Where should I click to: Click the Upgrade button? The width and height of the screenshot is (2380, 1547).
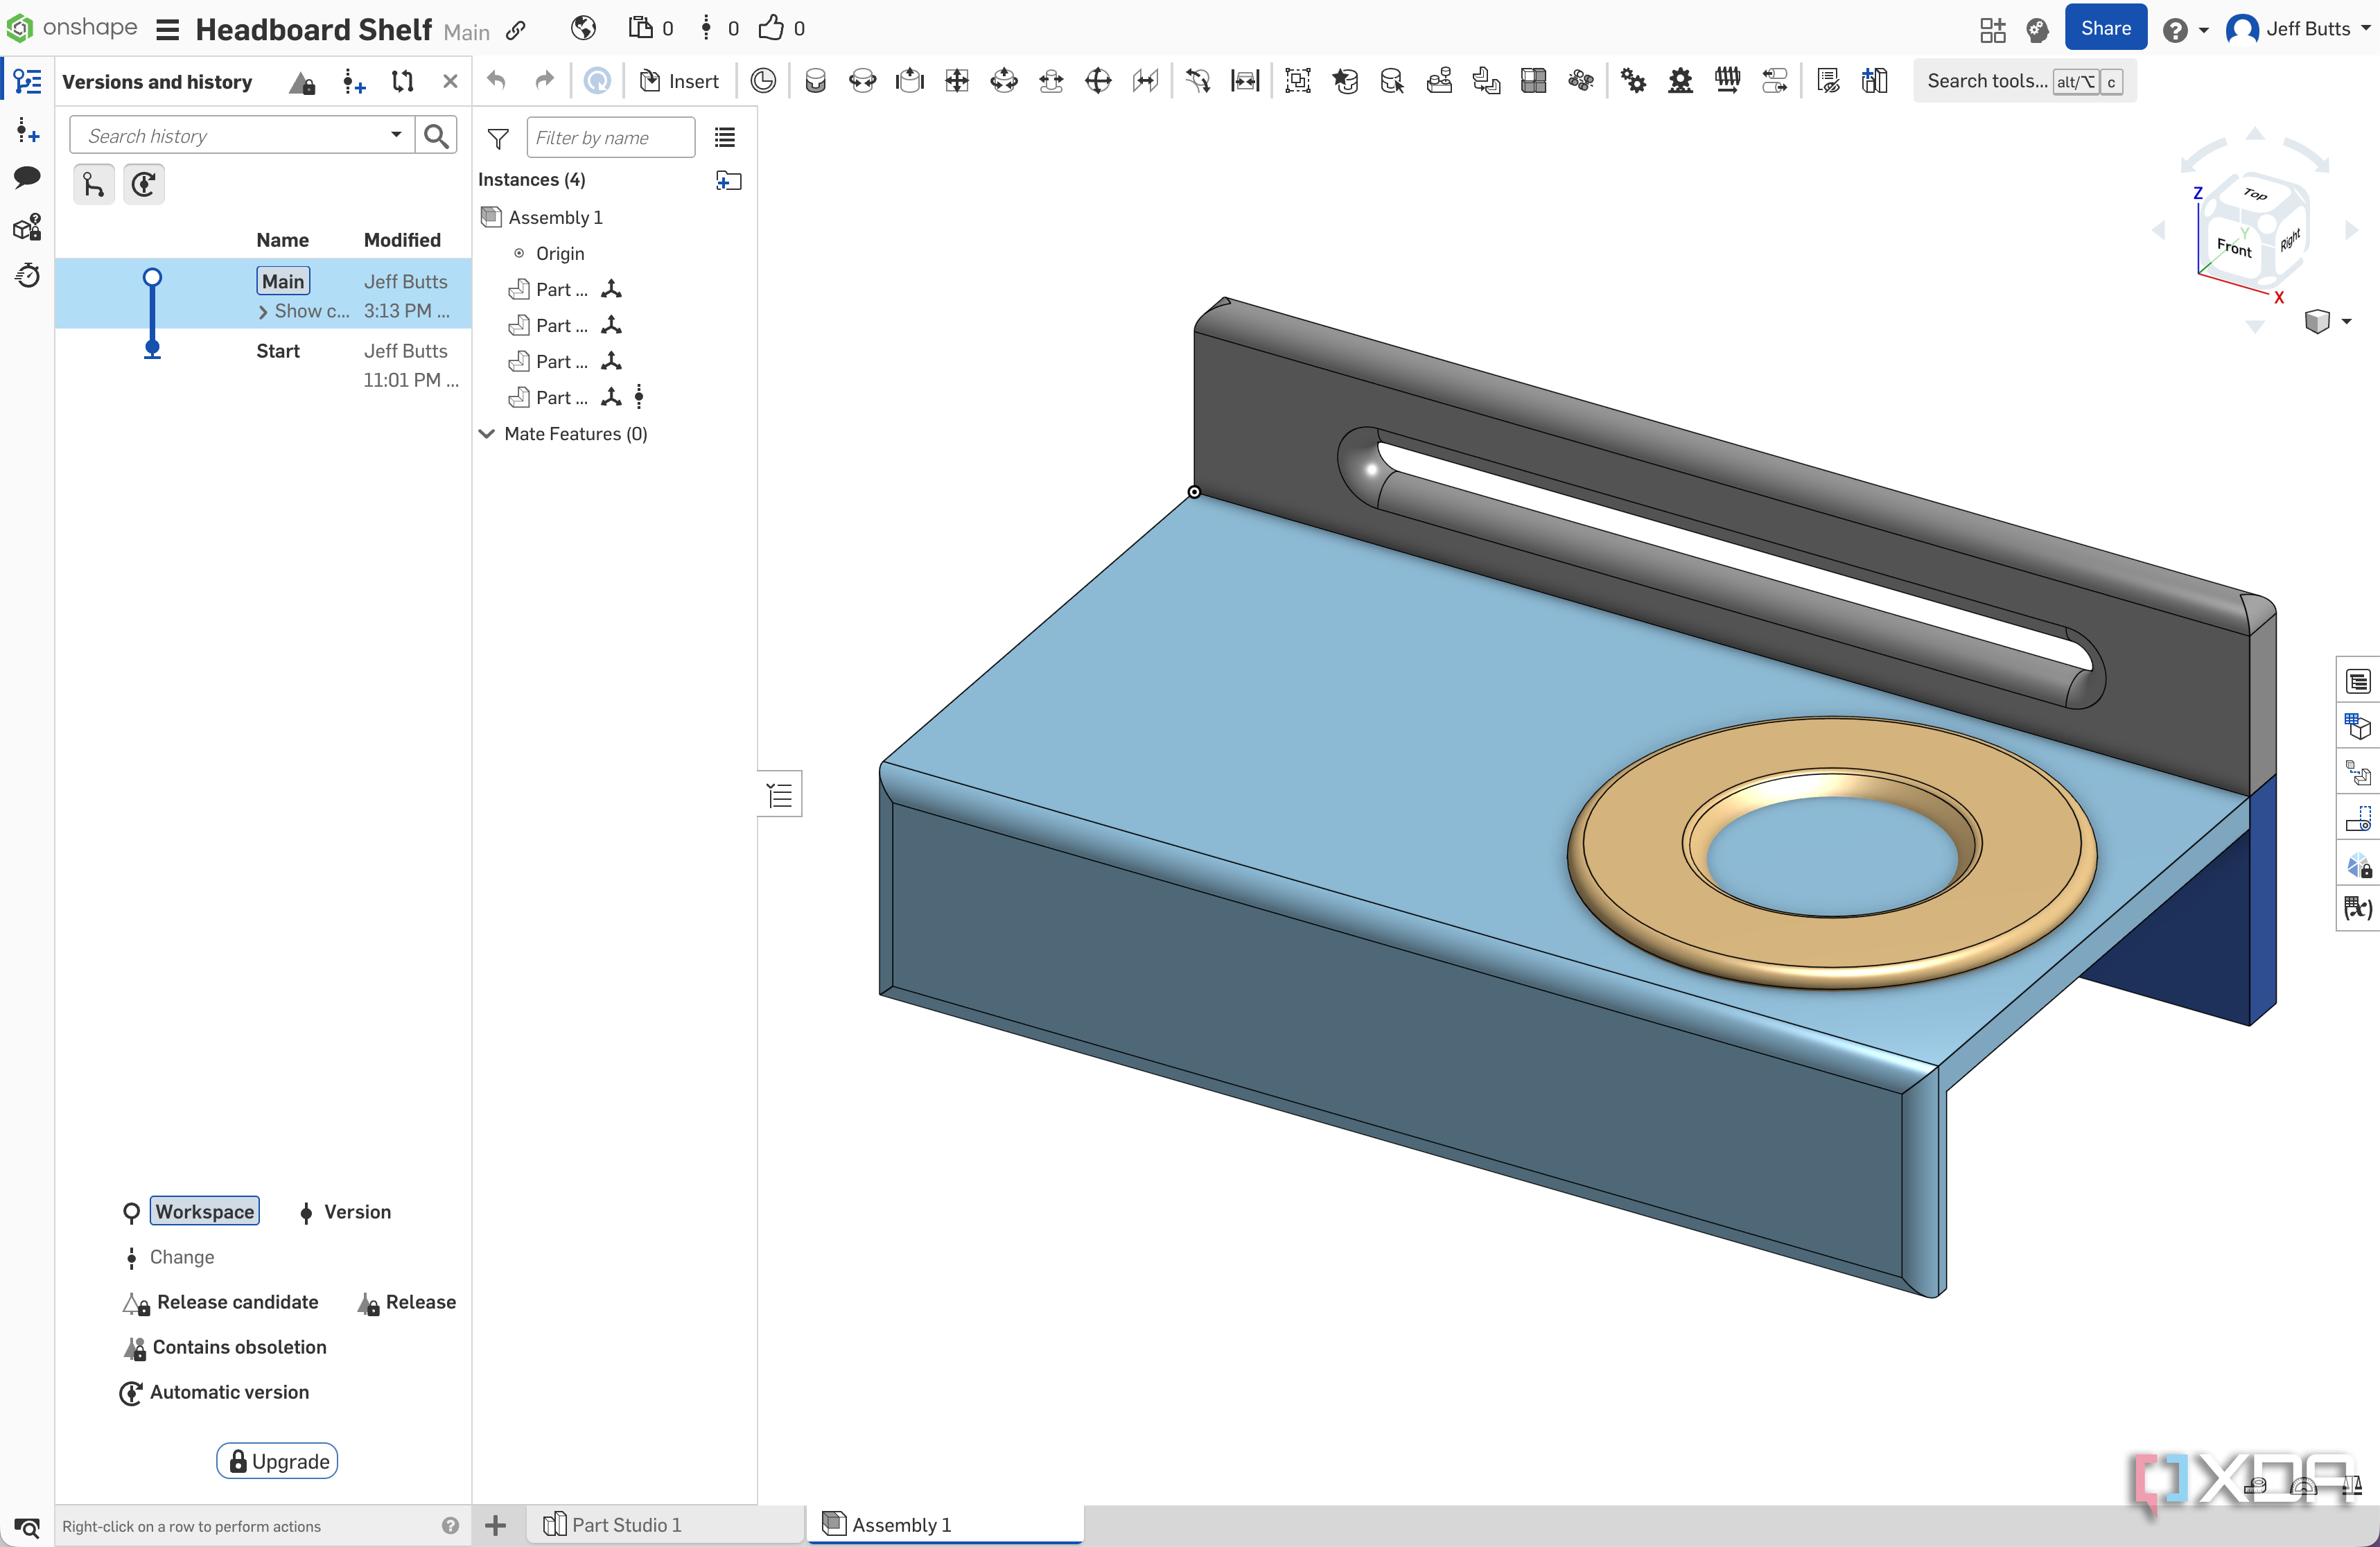coord(278,1461)
